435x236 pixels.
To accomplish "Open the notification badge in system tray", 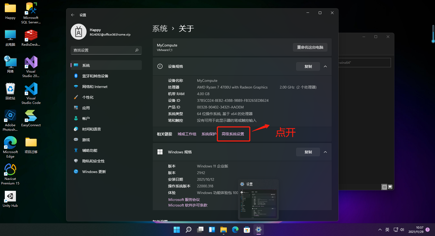I will (x=428, y=230).
